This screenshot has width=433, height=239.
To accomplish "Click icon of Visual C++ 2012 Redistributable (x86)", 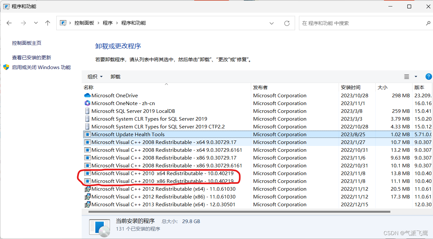I will [x=87, y=197].
